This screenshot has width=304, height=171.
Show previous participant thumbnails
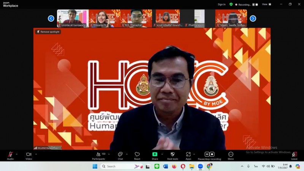click(x=51, y=18)
